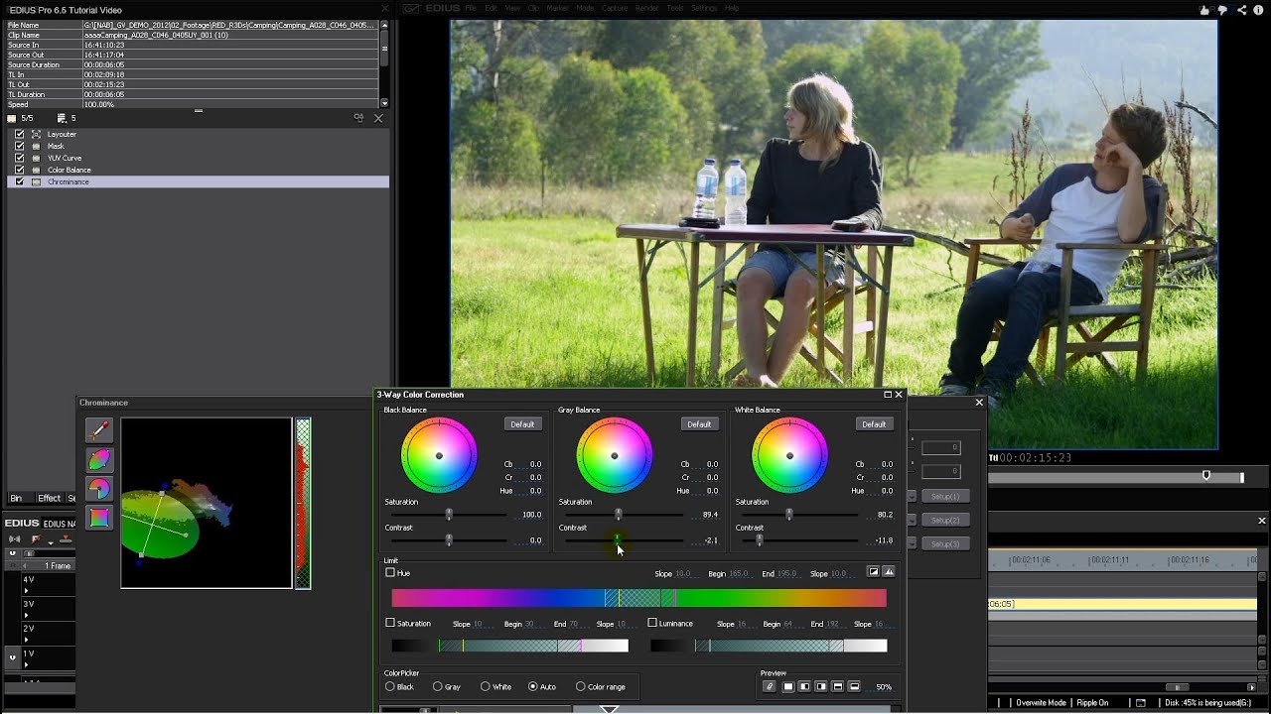Viewport: 1271px width, 714px height.
Task: Select the color wheel sector tool in Chrominance
Action: coord(98,488)
